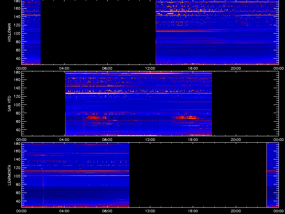
Task: Click the 04:00 time label under HOLLOMAN plot
Action: pyautogui.click(x=64, y=68)
